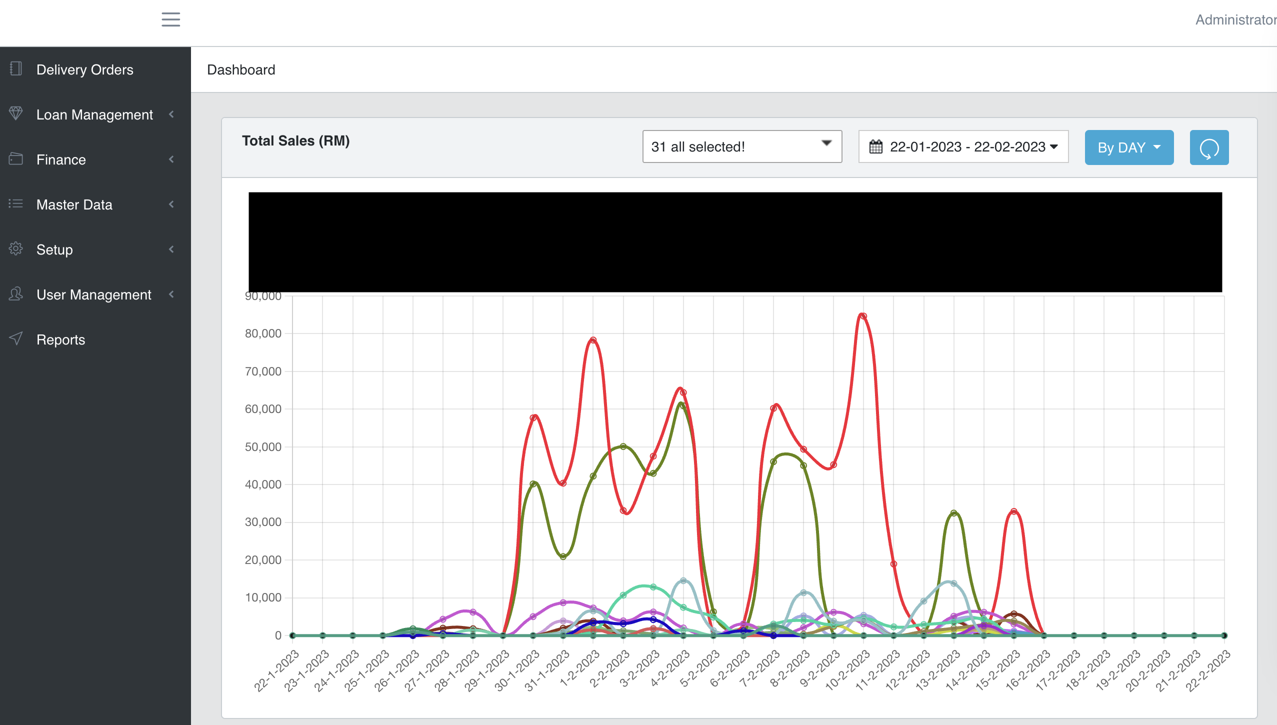Click the red peak point on 10-2-2023
The width and height of the screenshot is (1277, 725).
click(863, 316)
